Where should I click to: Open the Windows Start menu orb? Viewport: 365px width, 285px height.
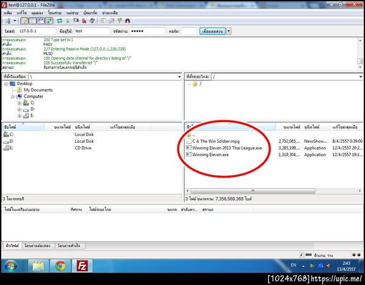point(11,266)
